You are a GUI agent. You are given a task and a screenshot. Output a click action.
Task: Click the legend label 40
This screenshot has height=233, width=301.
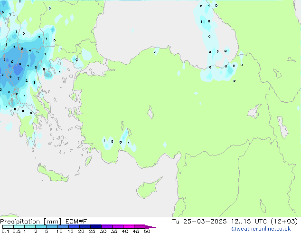pos(125,231)
